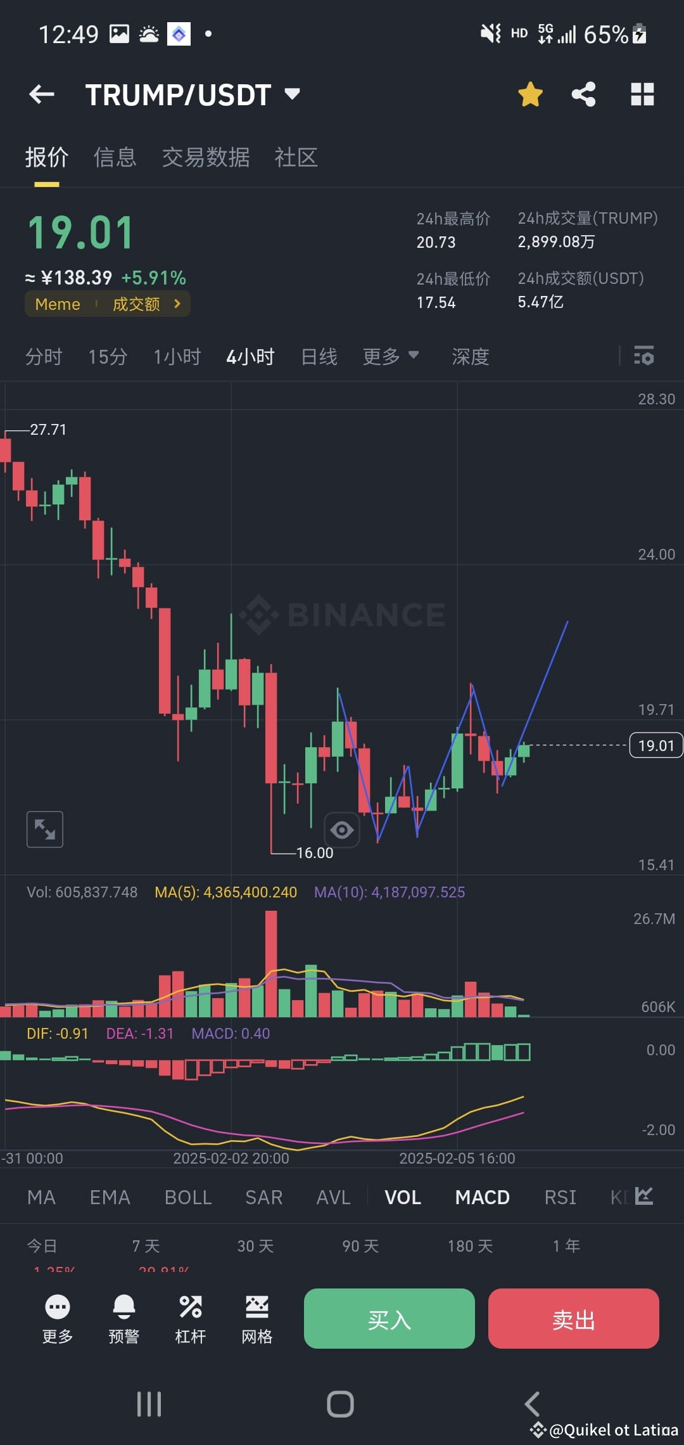The width and height of the screenshot is (684, 1445).
Task: Open the grid layout icon top right
Action: 642,94
